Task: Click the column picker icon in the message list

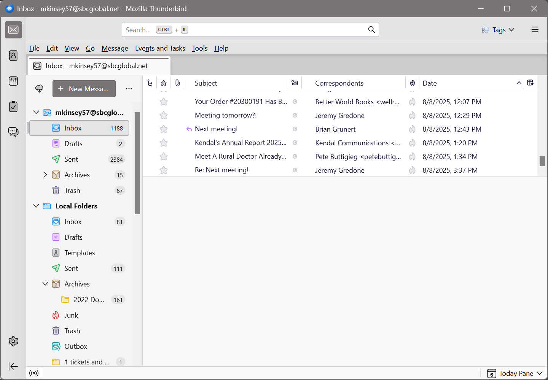Action: pos(530,83)
